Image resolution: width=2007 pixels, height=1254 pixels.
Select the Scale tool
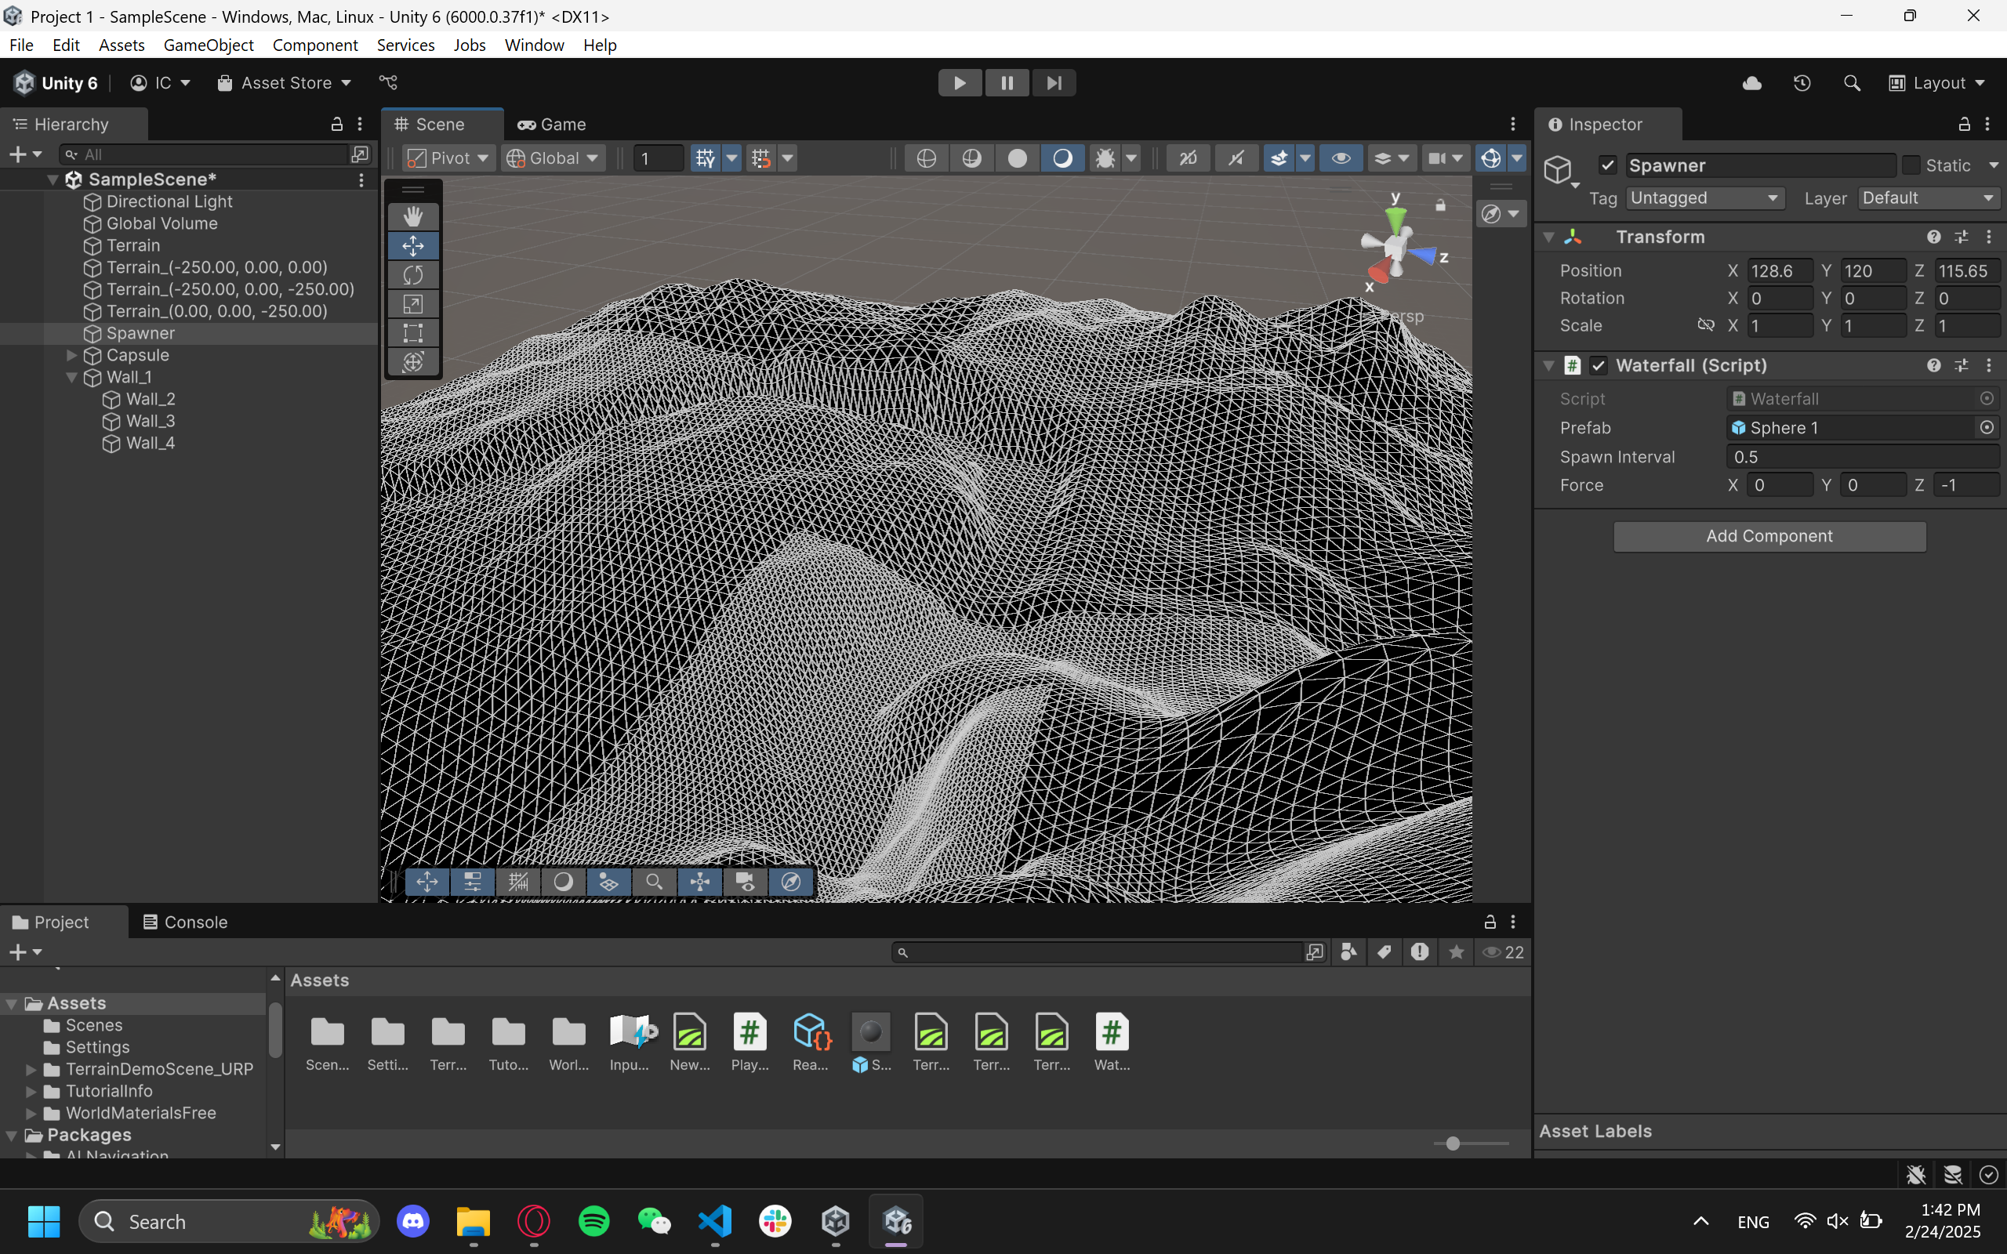[413, 303]
